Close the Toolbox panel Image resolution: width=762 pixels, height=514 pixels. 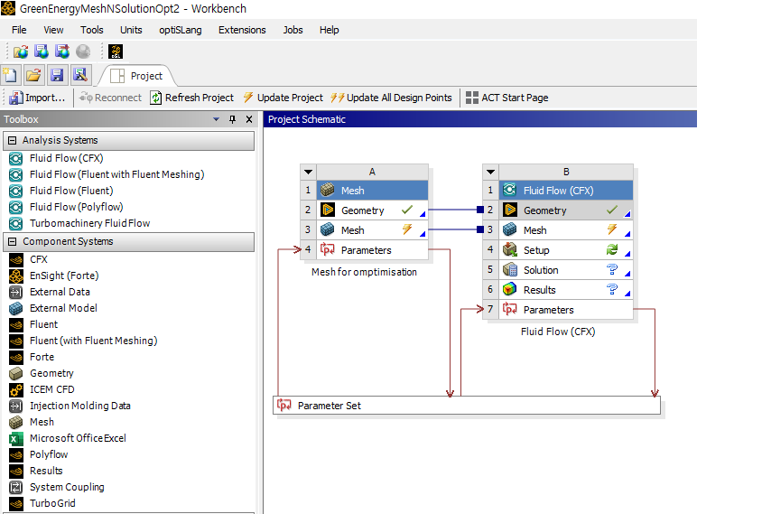(249, 119)
